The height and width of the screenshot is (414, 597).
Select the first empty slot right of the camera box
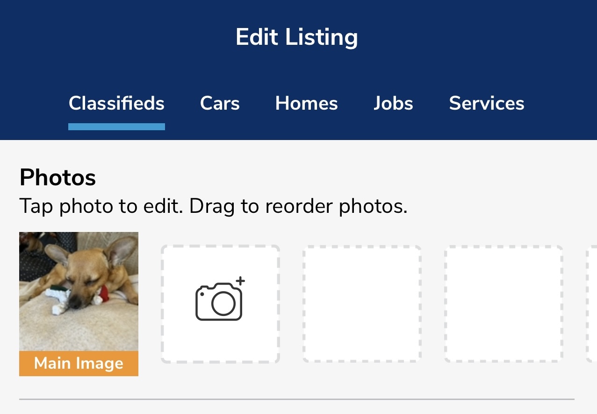[x=362, y=304]
